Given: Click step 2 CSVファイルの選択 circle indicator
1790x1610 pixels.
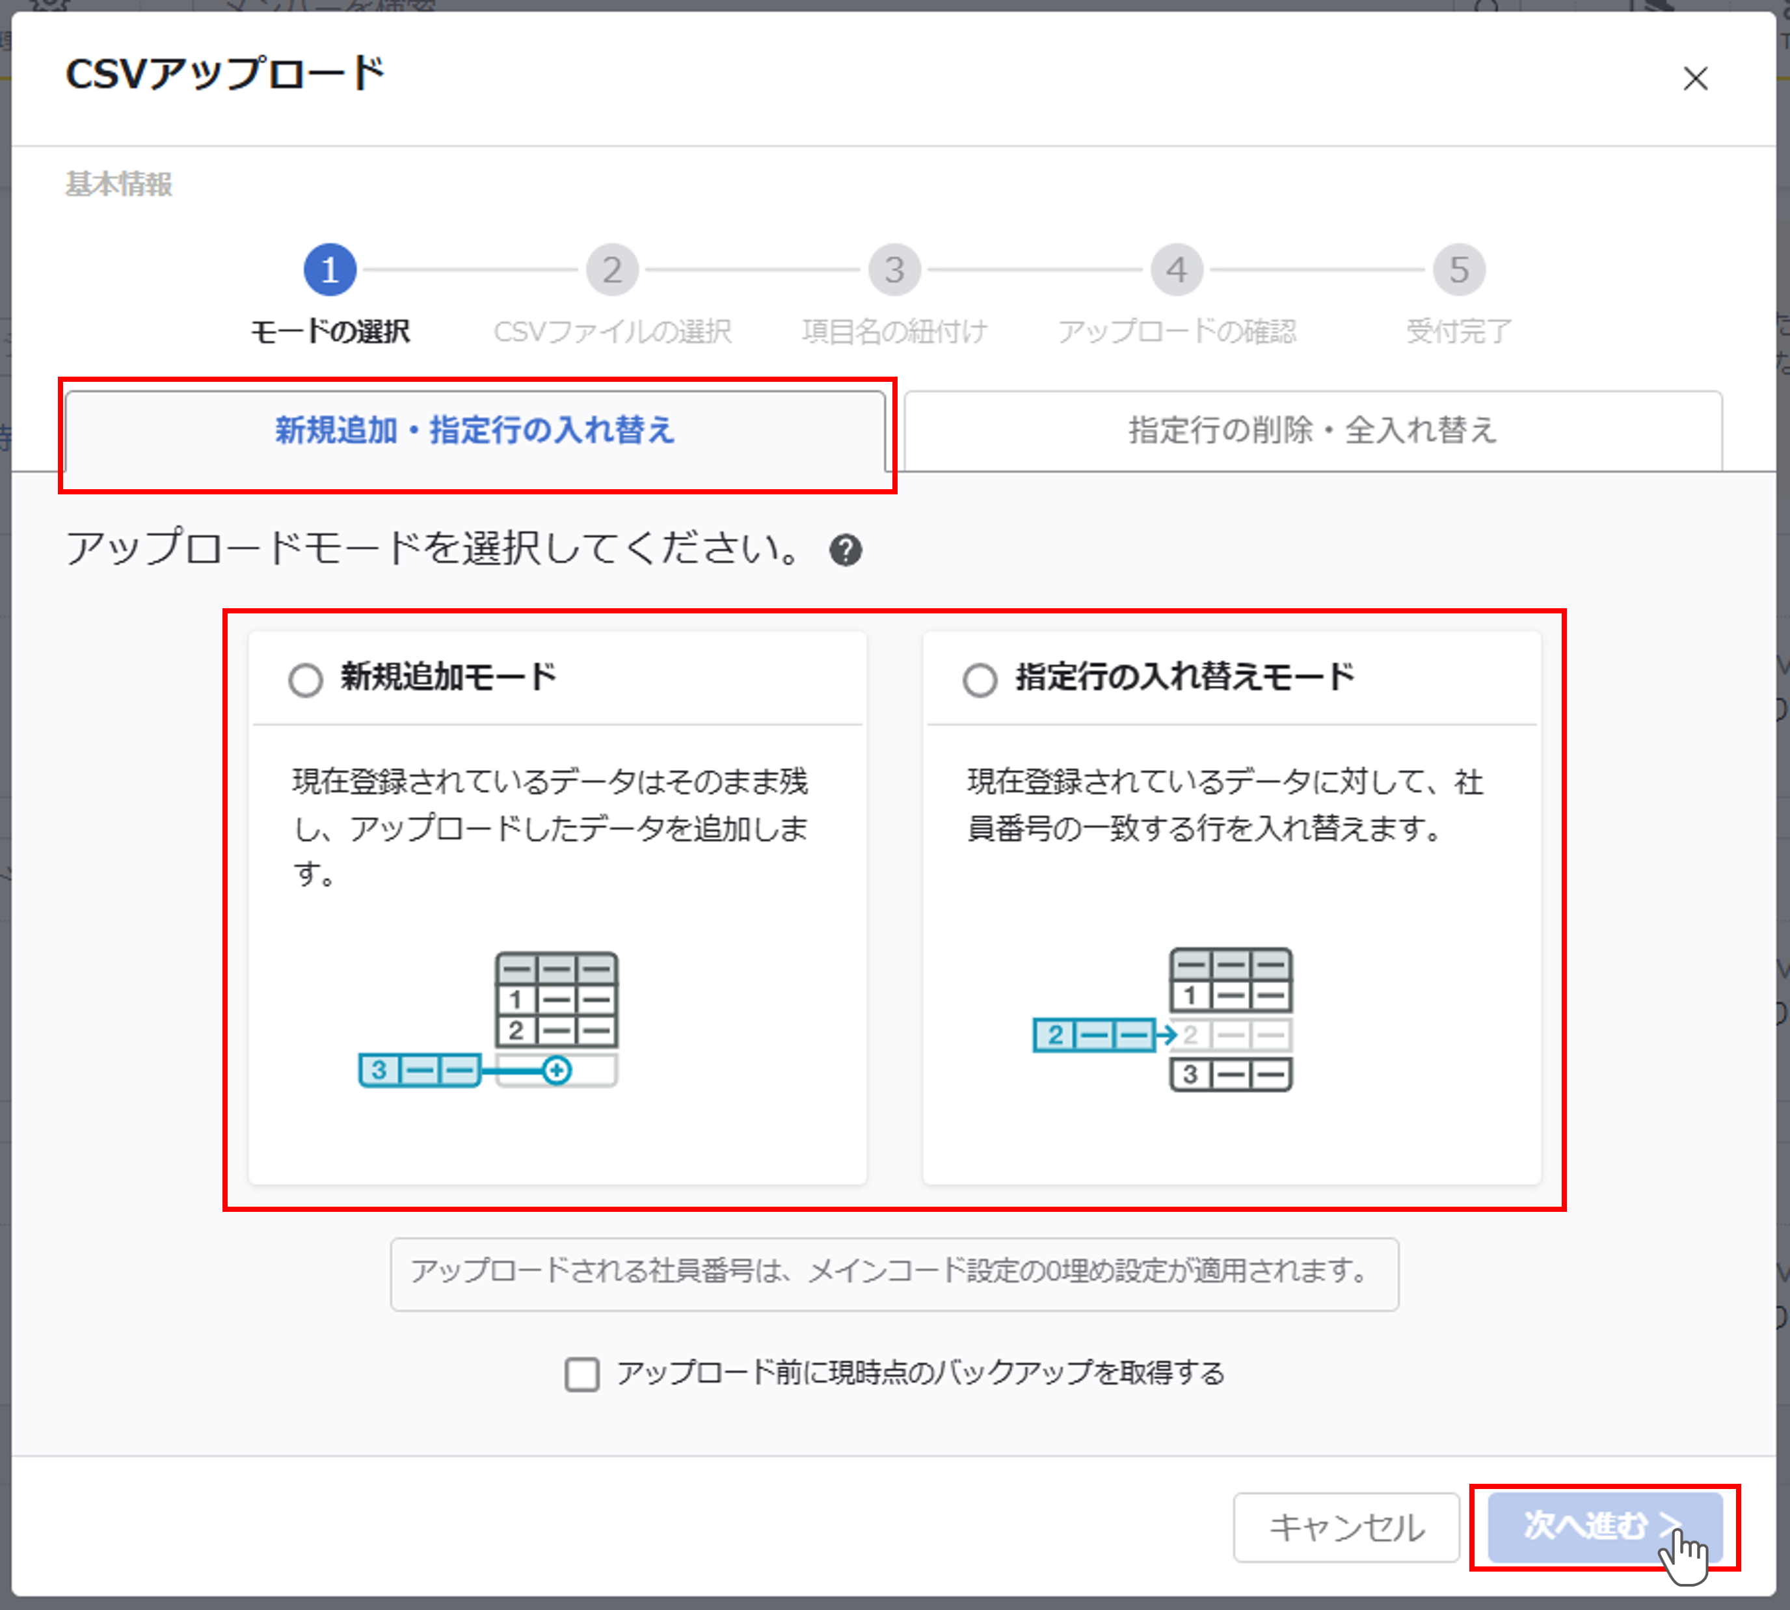Looking at the screenshot, I should point(613,270).
